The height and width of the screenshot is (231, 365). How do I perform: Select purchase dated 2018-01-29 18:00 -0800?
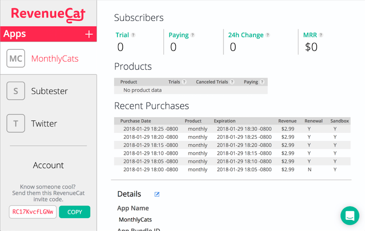[232, 170]
